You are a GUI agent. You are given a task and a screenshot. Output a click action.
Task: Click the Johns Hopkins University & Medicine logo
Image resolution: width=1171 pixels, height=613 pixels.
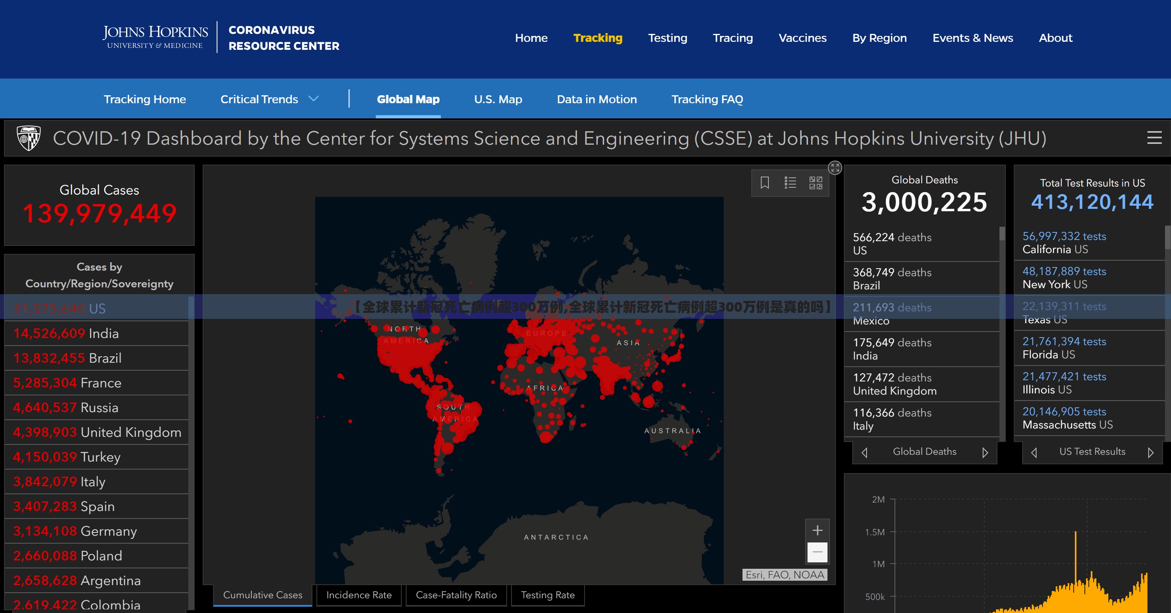[155, 37]
